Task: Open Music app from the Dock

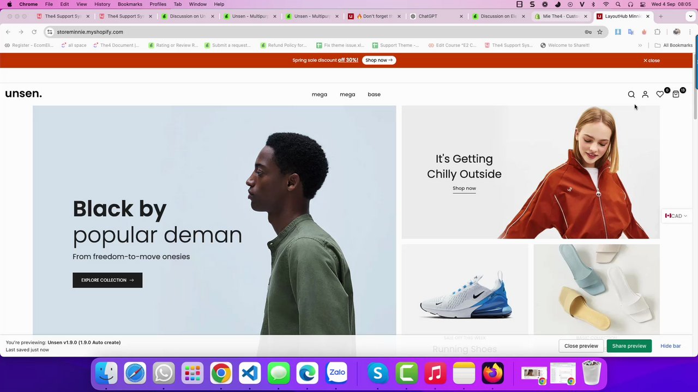Action: click(x=435, y=373)
